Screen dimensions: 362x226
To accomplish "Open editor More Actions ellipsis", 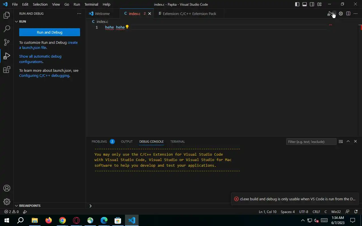I will pos(355,14).
